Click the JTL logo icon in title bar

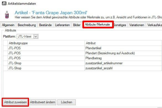click(x=4, y=3)
